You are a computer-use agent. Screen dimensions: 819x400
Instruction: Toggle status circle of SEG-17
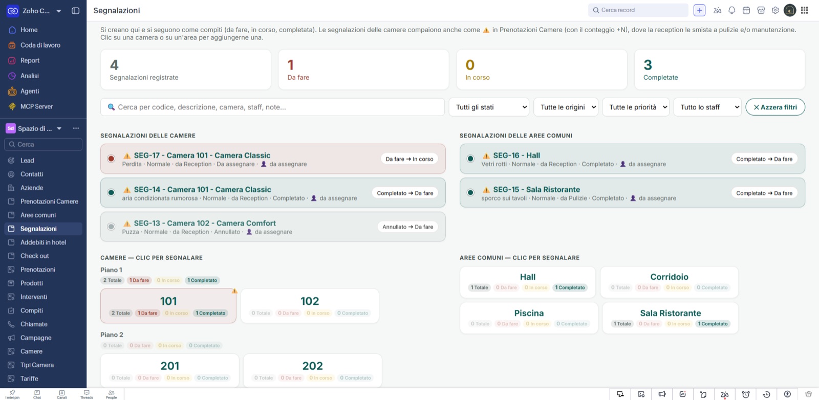pyautogui.click(x=111, y=159)
